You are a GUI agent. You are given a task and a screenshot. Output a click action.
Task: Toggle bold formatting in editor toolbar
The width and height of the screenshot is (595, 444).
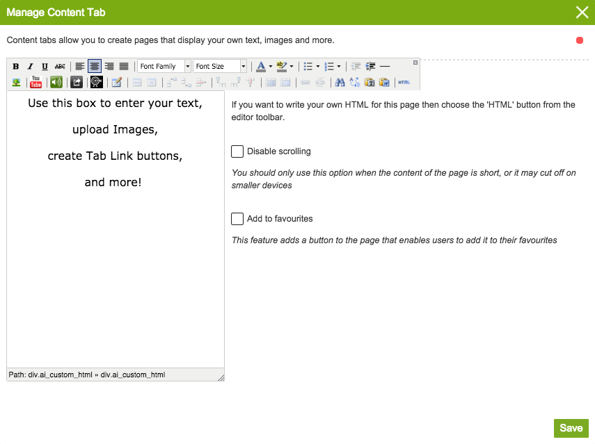click(16, 67)
